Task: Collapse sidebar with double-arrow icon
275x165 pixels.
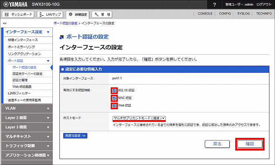Action: [x=4, y=23]
